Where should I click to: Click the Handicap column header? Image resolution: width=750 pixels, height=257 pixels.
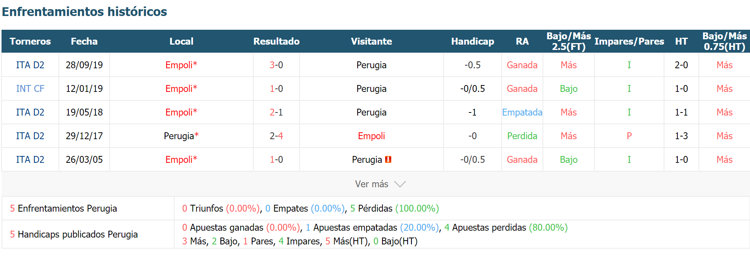(473, 41)
